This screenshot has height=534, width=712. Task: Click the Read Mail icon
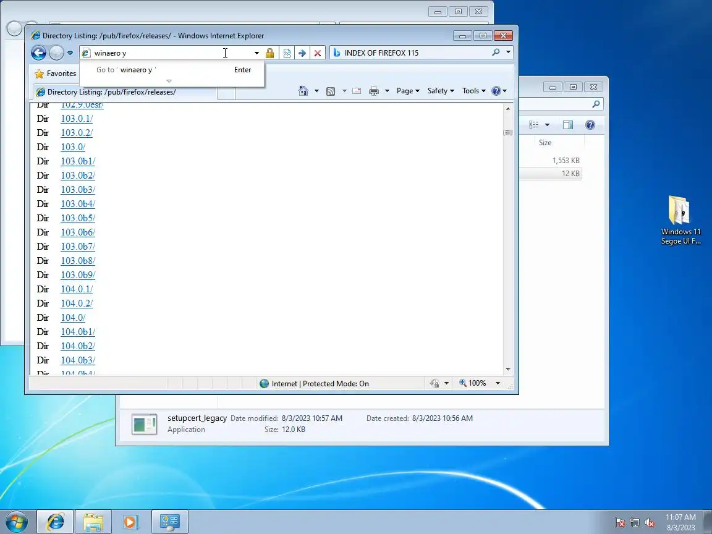[357, 91]
